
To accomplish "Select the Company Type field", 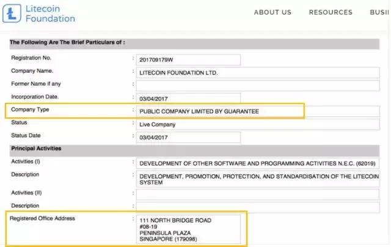I will [220, 111].
